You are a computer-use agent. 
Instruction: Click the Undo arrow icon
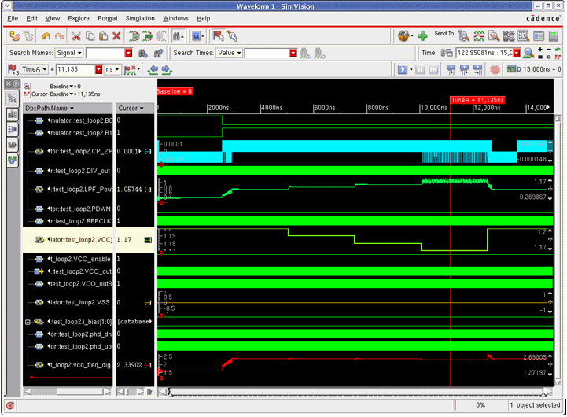click(46, 36)
